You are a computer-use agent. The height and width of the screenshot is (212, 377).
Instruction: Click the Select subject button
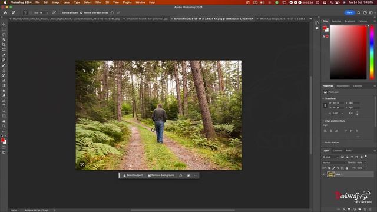(133, 175)
